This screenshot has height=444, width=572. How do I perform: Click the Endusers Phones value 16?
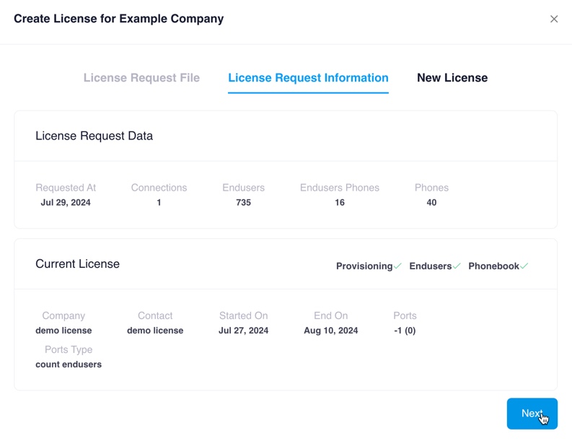click(x=339, y=203)
